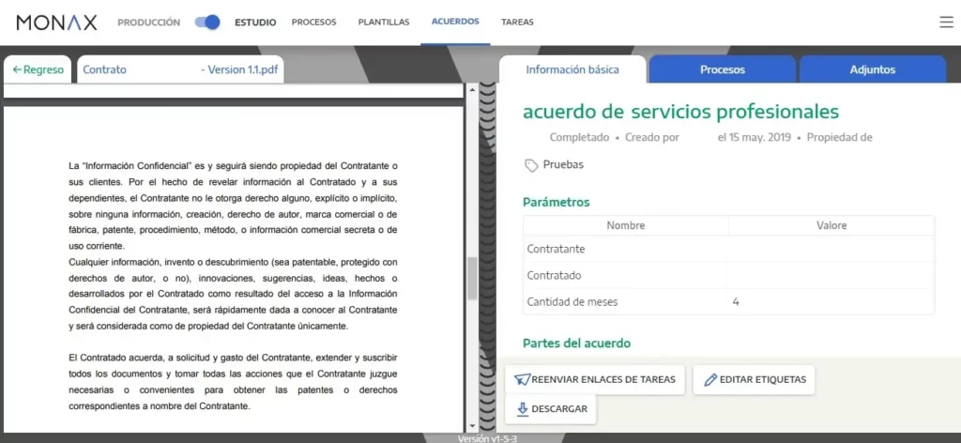961x443 pixels.
Task: Click the paragraph starting 'El Contratado acuerda'
Action: (x=234, y=381)
